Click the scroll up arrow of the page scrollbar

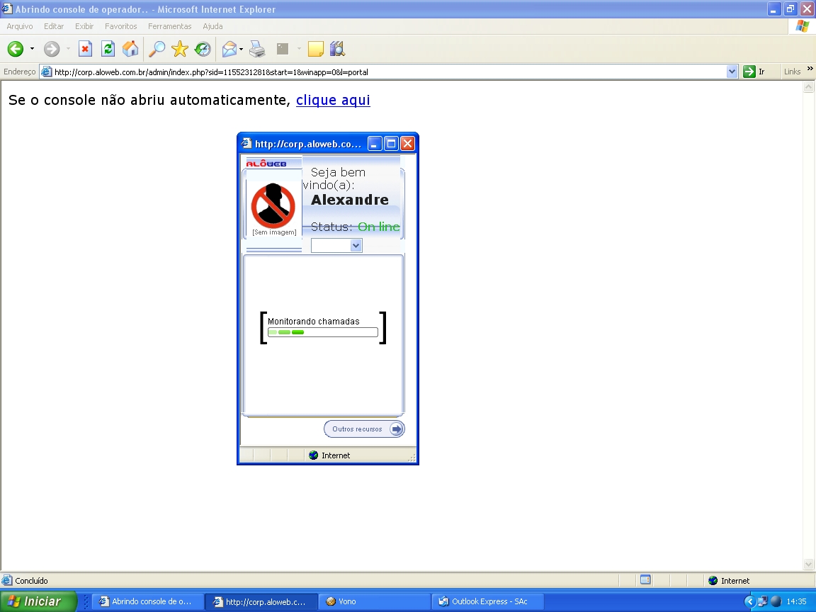coord(808,87)
